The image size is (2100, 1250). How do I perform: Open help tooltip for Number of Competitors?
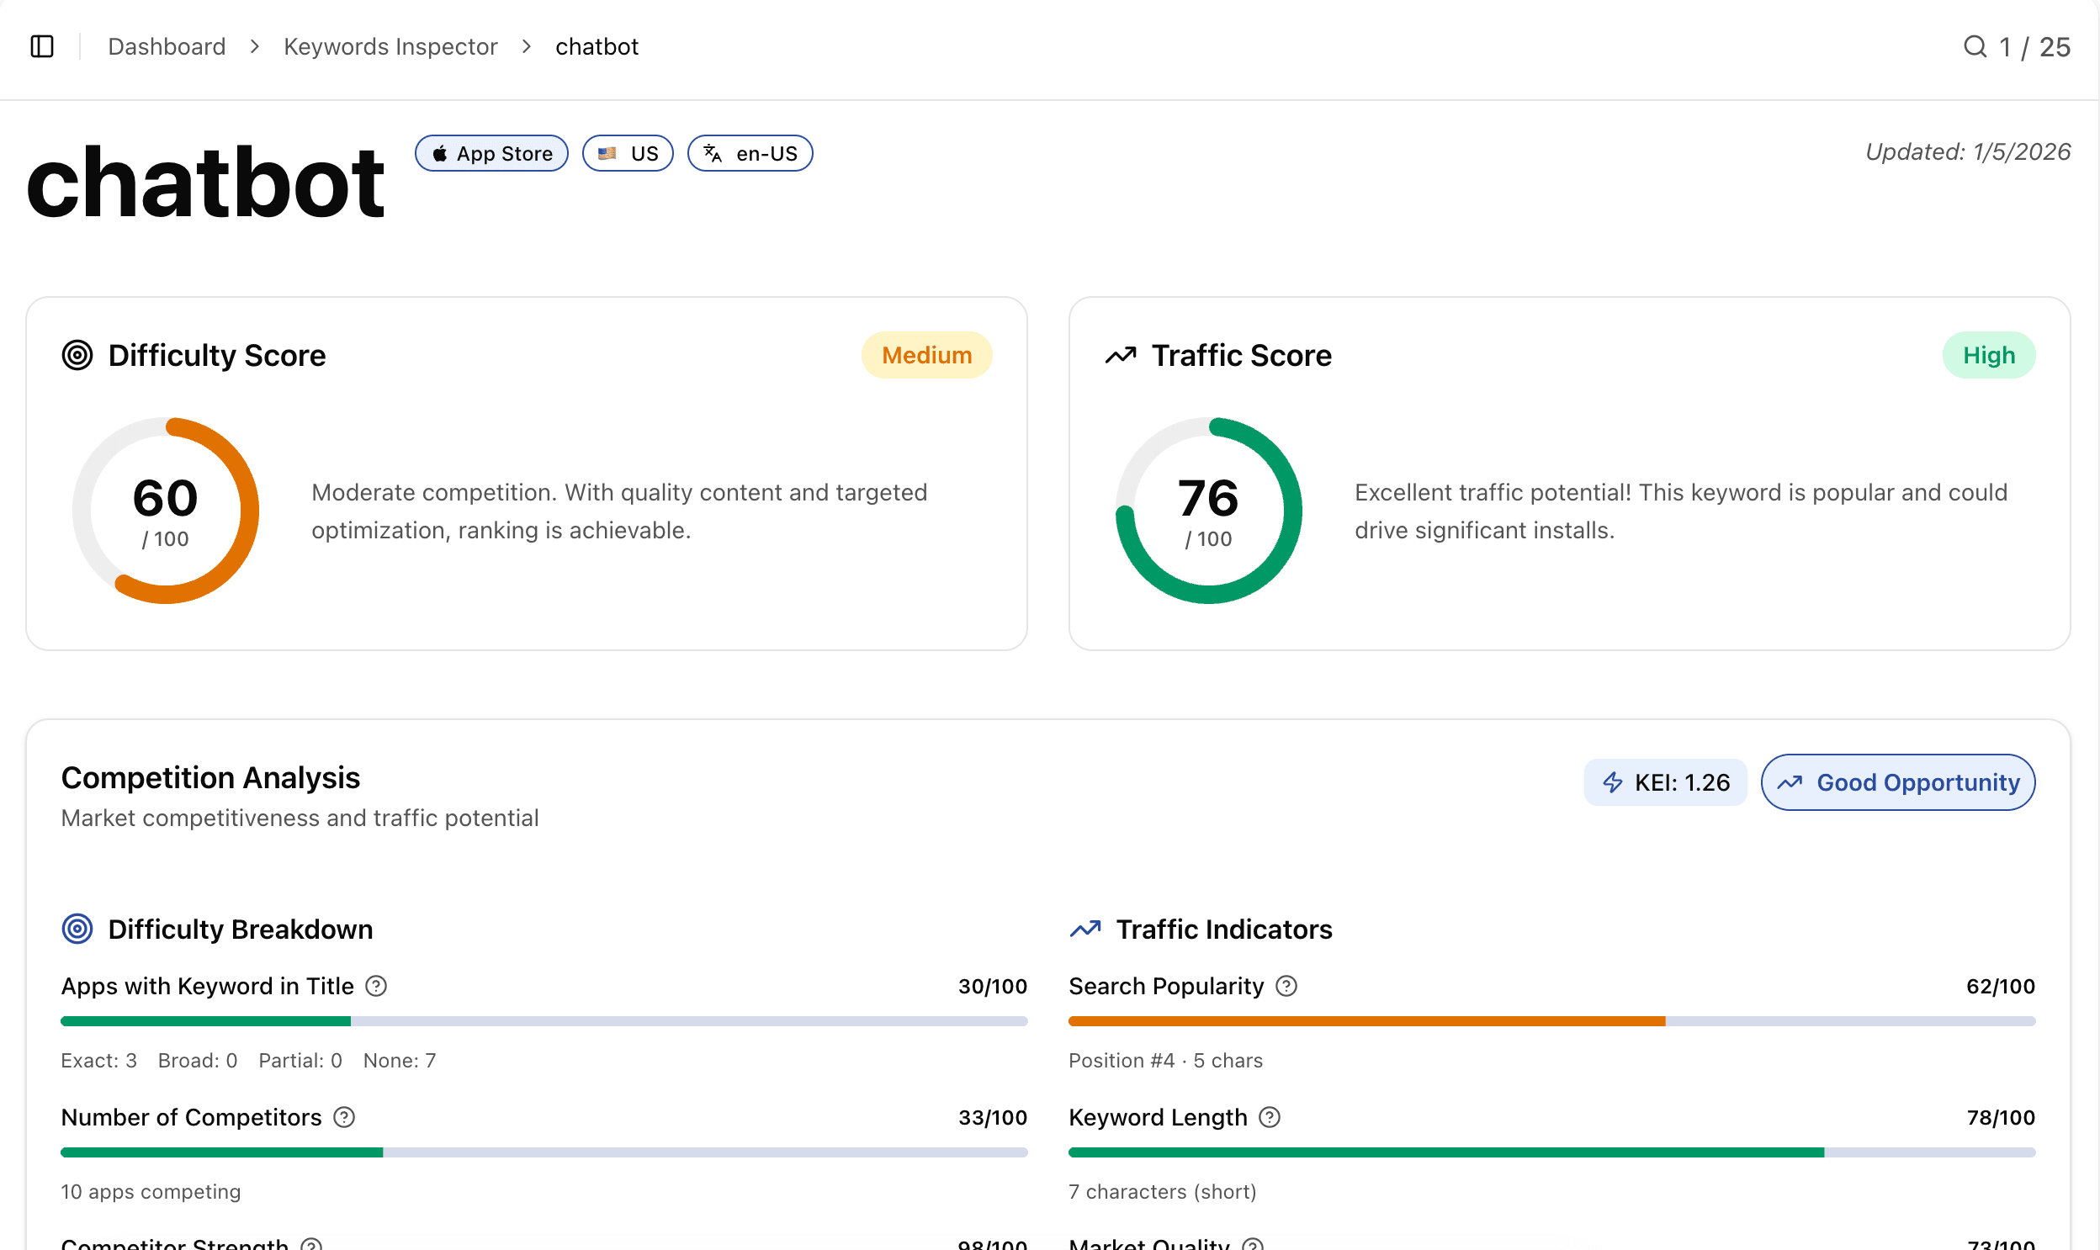point(343,1117)
